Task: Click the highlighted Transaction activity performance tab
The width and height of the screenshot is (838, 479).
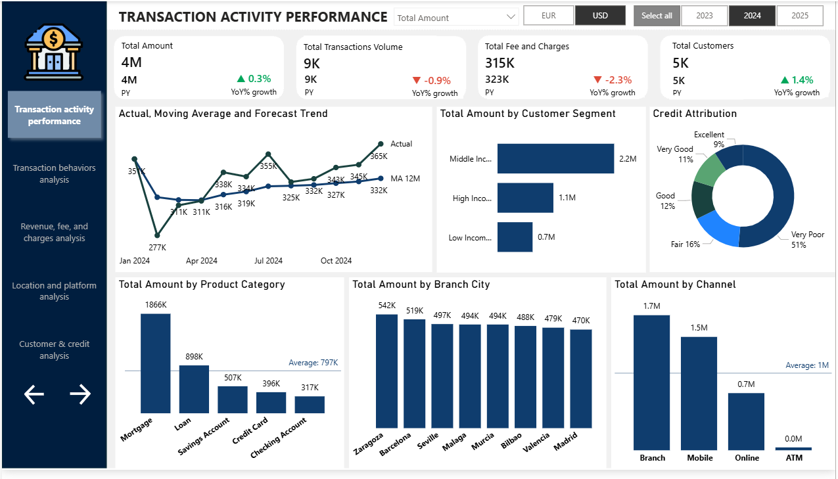Action: 55,115
